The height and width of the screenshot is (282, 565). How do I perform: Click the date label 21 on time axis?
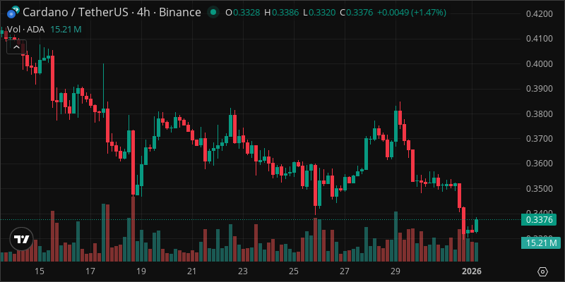click(x=192, y=271)
